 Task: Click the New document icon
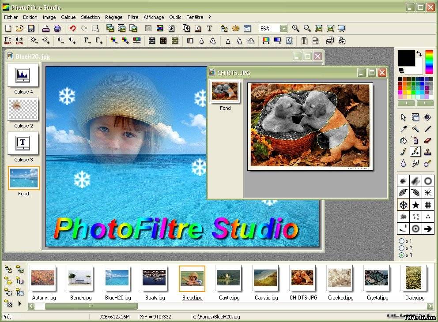point(8,28)
